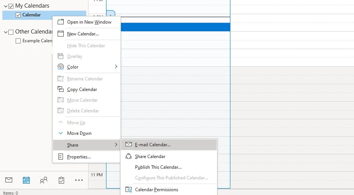Image resolution: width=354 pixels, height=195 pixels.
Task: Click the My Calendars group label
Action: (x=32, y=6)
